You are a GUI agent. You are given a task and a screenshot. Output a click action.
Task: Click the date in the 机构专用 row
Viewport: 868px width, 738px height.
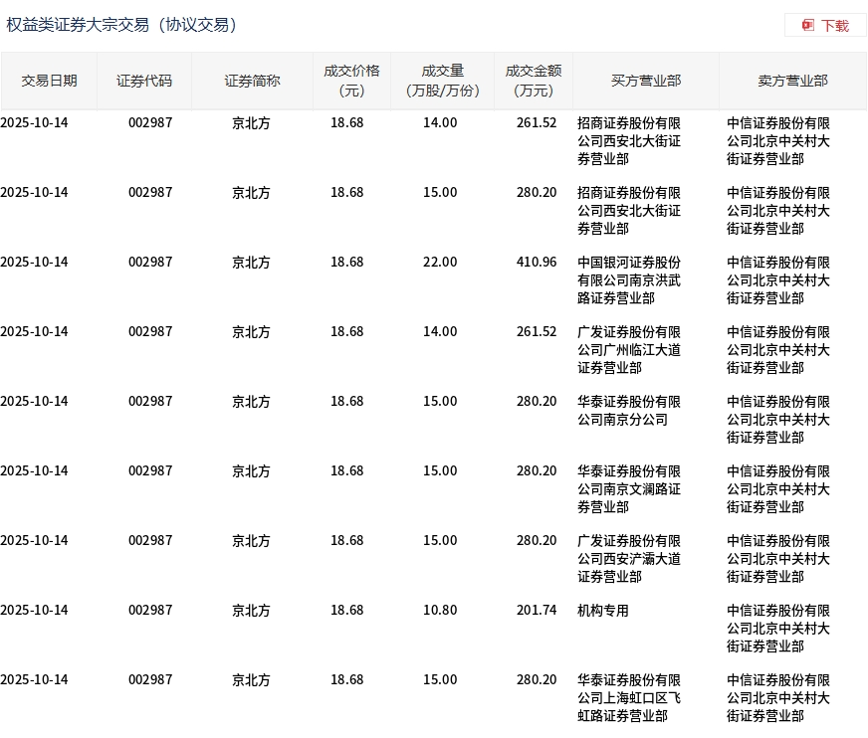34,610
